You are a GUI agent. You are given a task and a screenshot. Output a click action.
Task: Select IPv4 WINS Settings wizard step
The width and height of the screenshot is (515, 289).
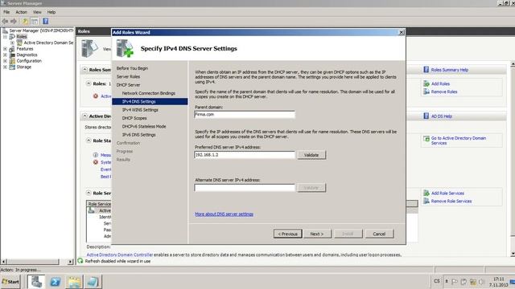click(140, 110)
